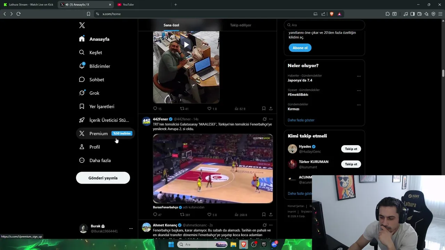
Task: Open Ahmet Konanç profile name
Action: click(165, 225)
